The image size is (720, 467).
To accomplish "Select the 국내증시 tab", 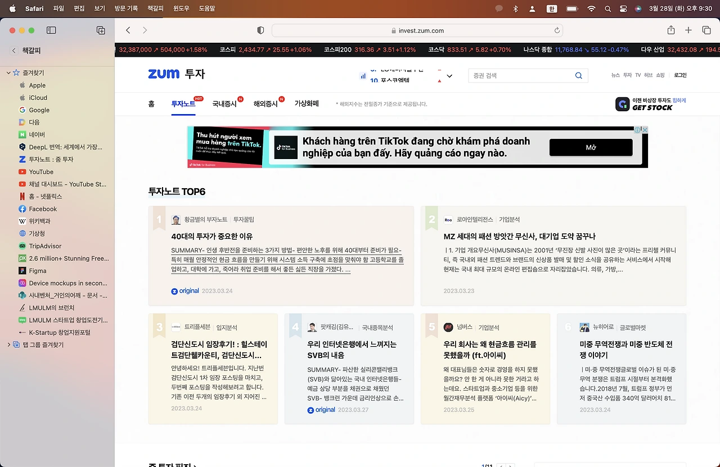I will coord(224,103).
